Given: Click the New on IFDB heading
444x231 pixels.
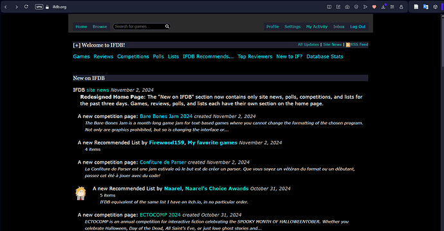Looking at the screenshot, I should pyautogui.click(x=89, y=78).
